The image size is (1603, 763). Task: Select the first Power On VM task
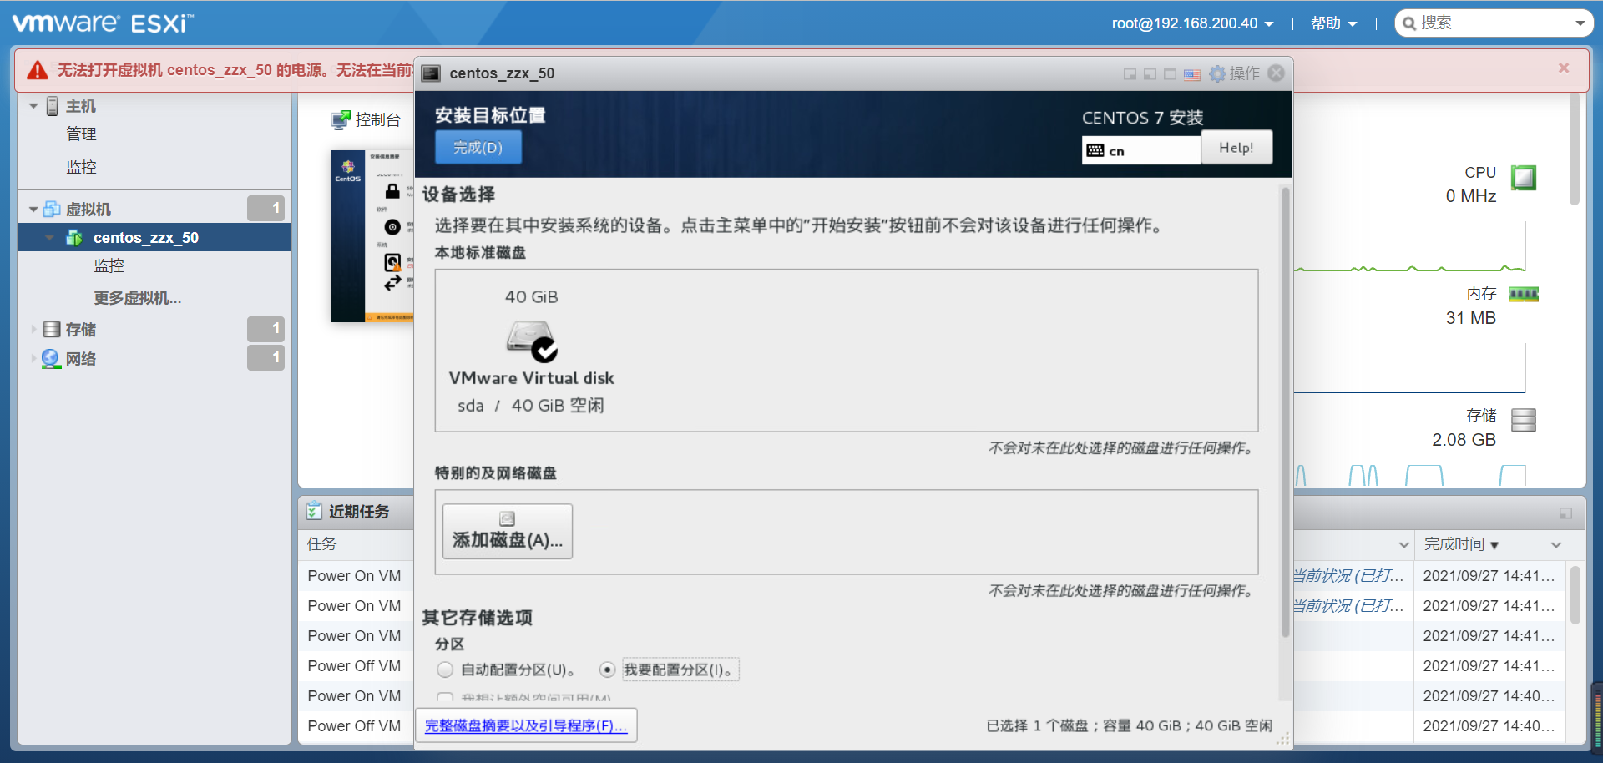pyautogui.click(x=354, y=576)
